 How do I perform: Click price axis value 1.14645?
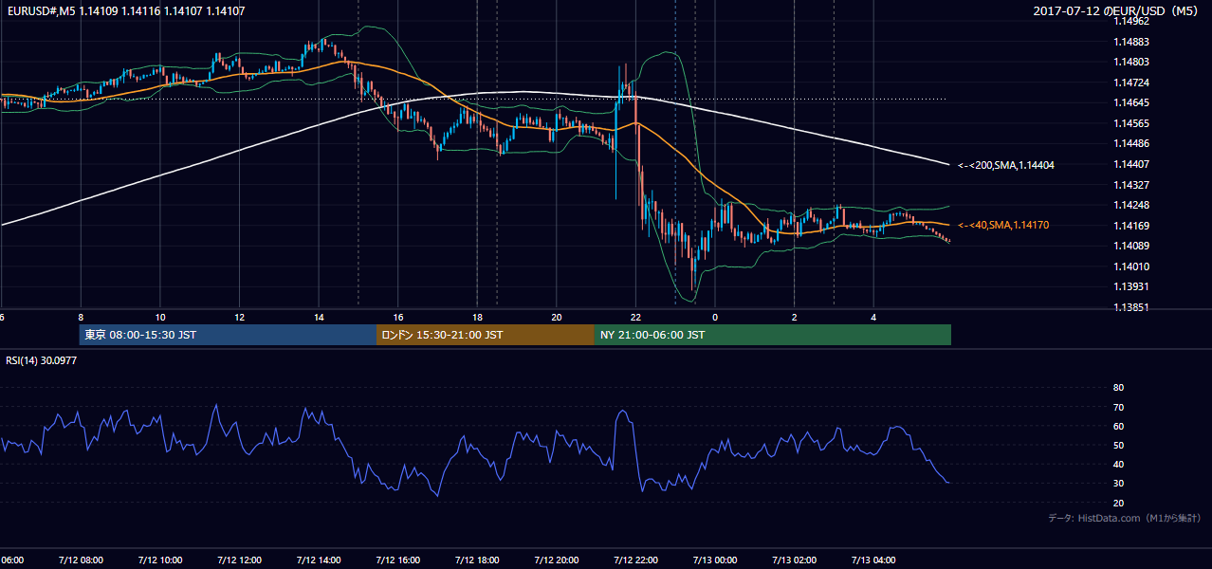[1131, 102]
